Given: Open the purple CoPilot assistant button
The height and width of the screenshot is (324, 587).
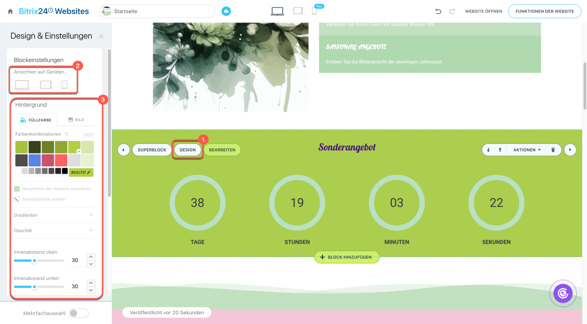Looking at the screenshot, I should 564,293.
